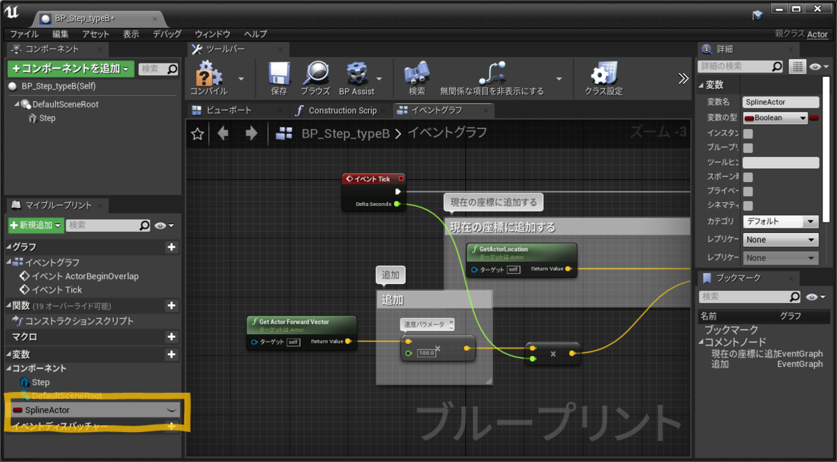
Task: Toggle the プライベート checkbox
Action: 748,191
